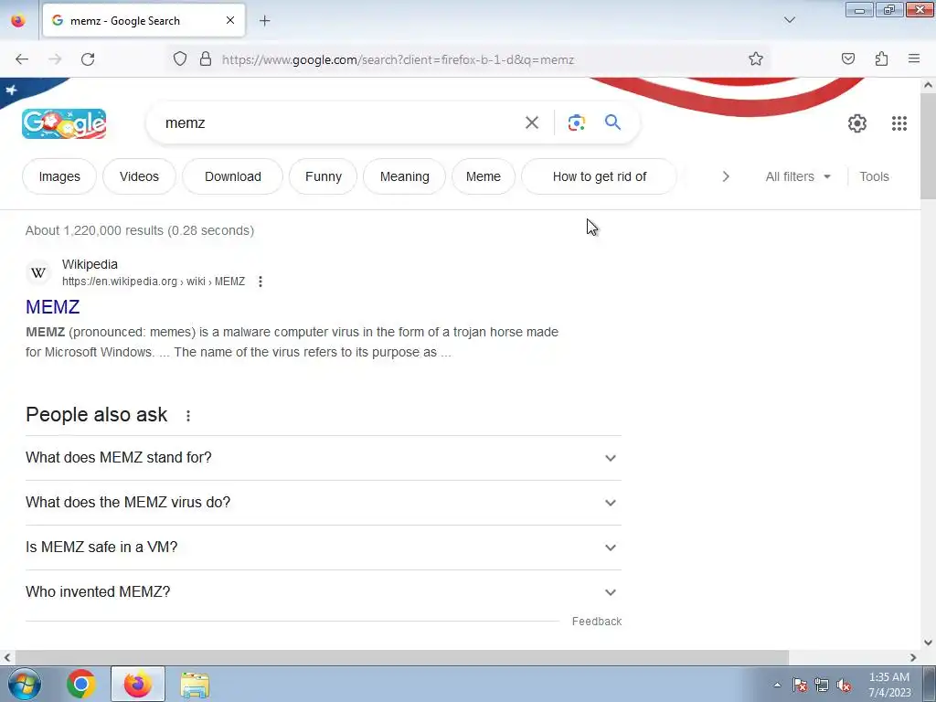Open Google apps grid icon

[899, 123]
